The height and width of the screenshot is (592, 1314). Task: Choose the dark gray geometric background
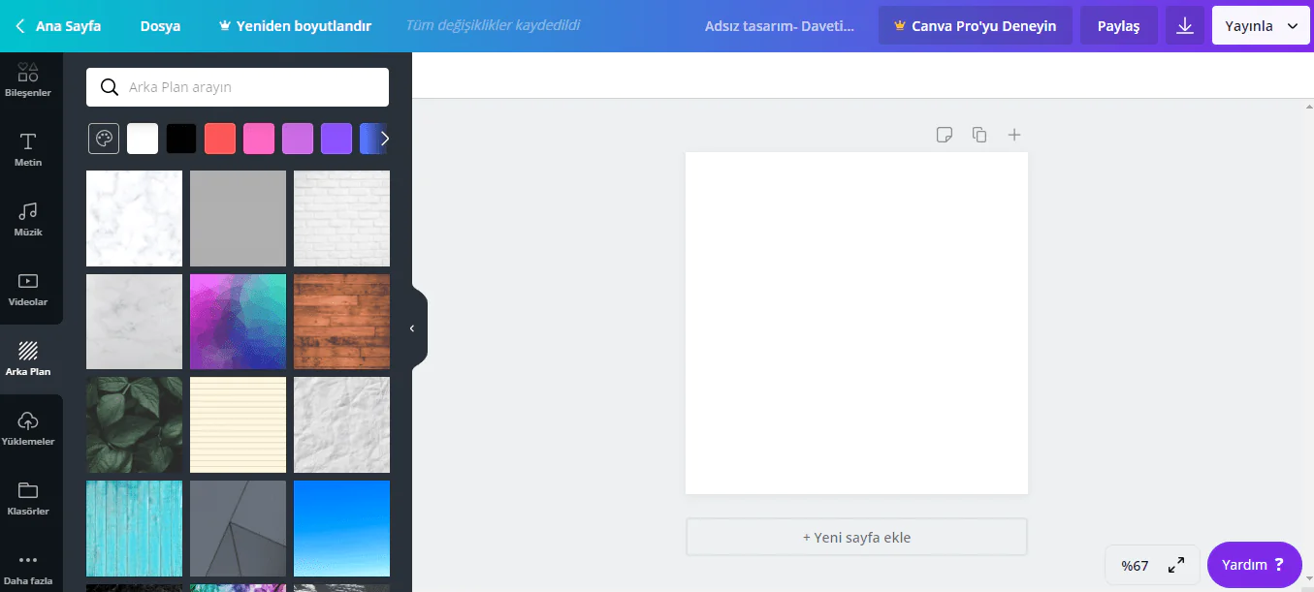pos(238,528)
